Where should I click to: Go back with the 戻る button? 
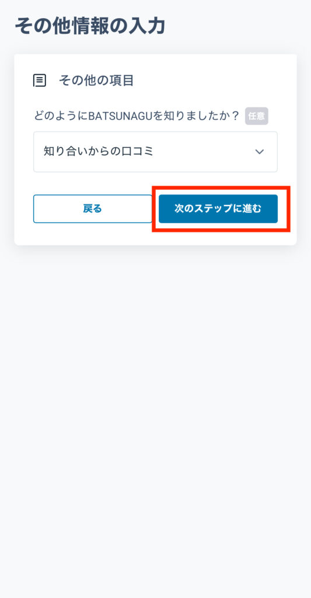click(93, 208)
